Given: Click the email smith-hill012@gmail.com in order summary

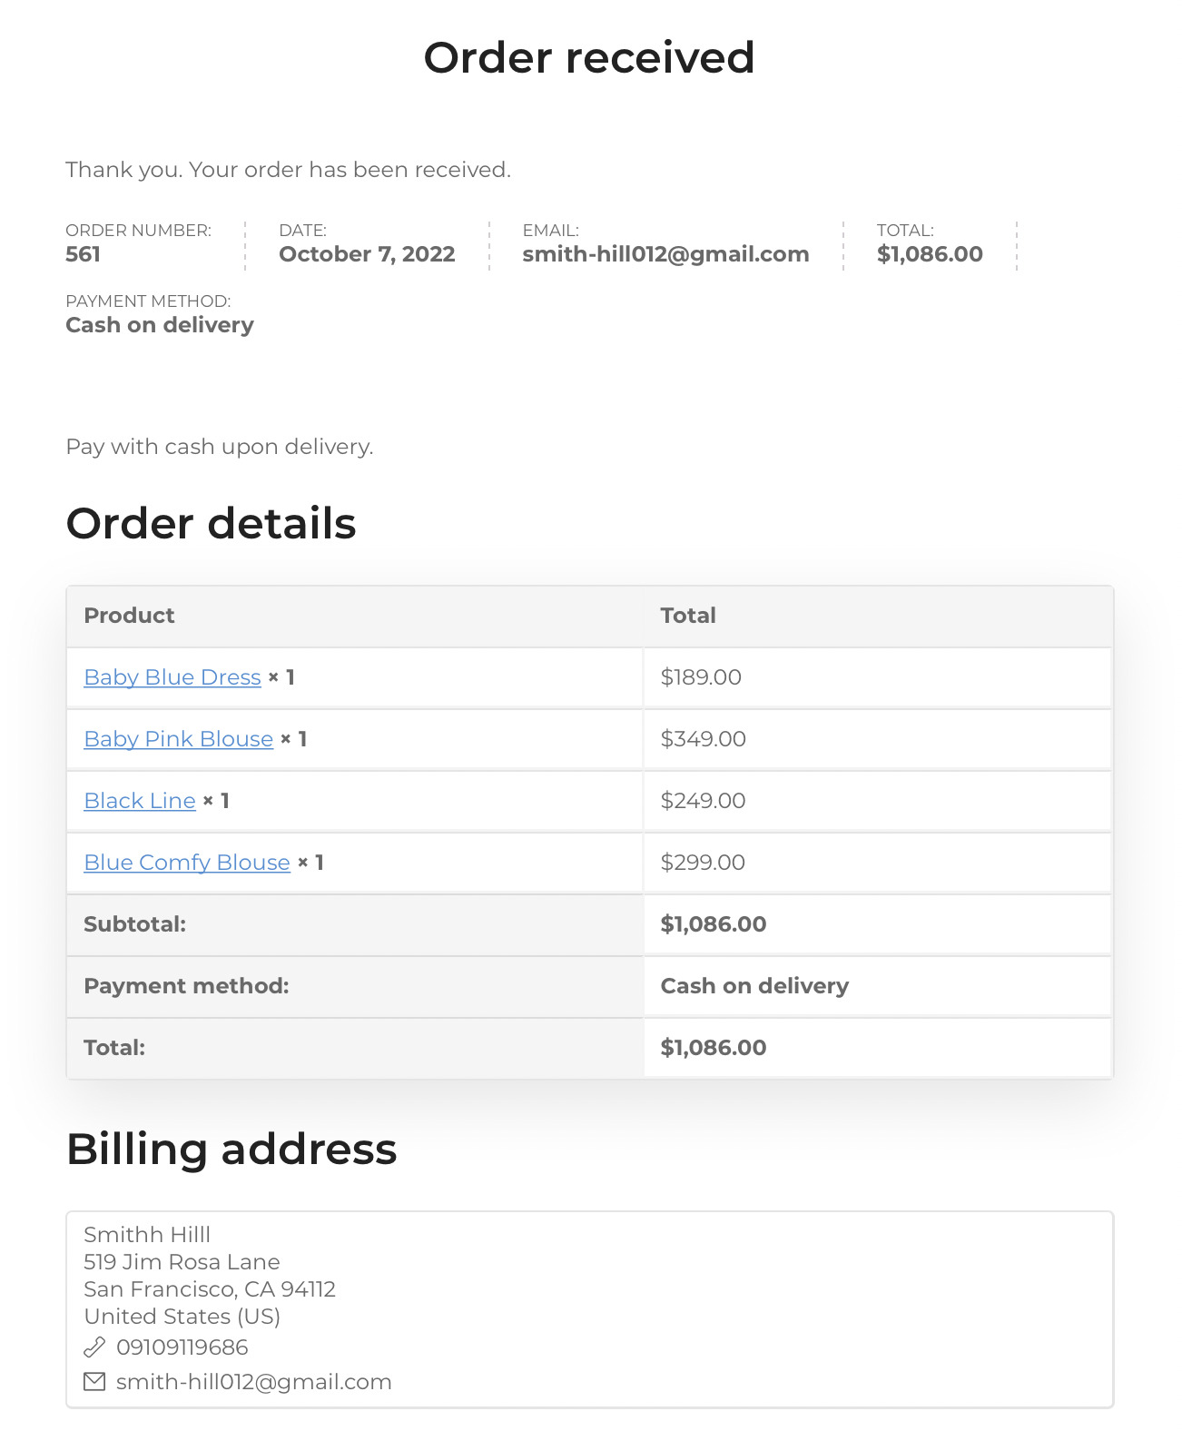Looking at the screenshot, I should coord(665,254).
